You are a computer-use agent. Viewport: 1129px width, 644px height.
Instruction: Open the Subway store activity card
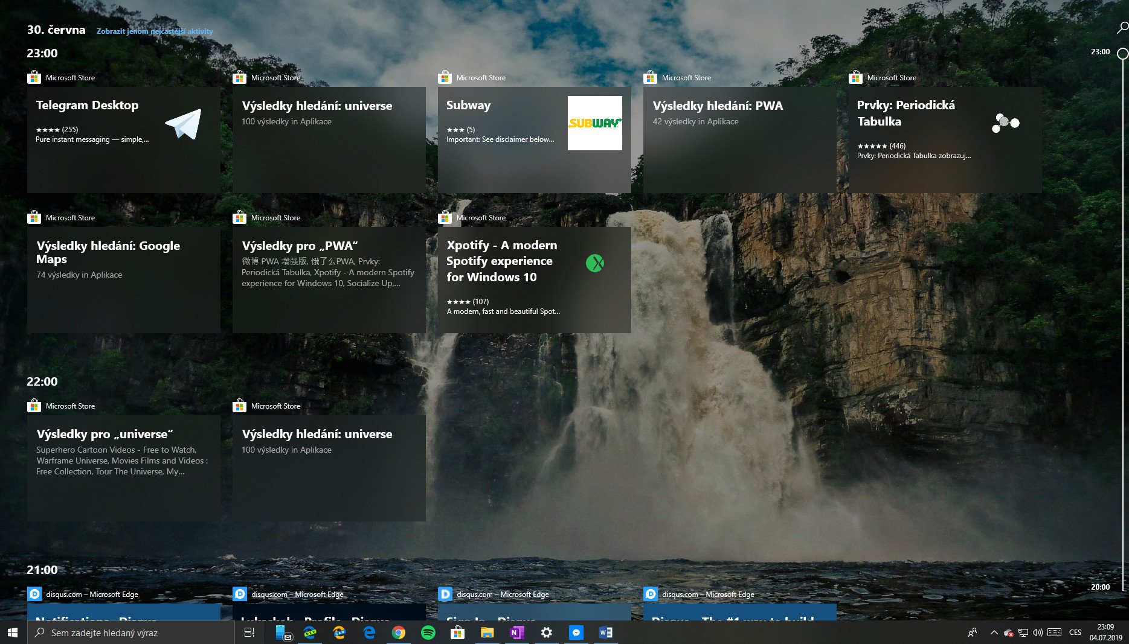point(534,140)
